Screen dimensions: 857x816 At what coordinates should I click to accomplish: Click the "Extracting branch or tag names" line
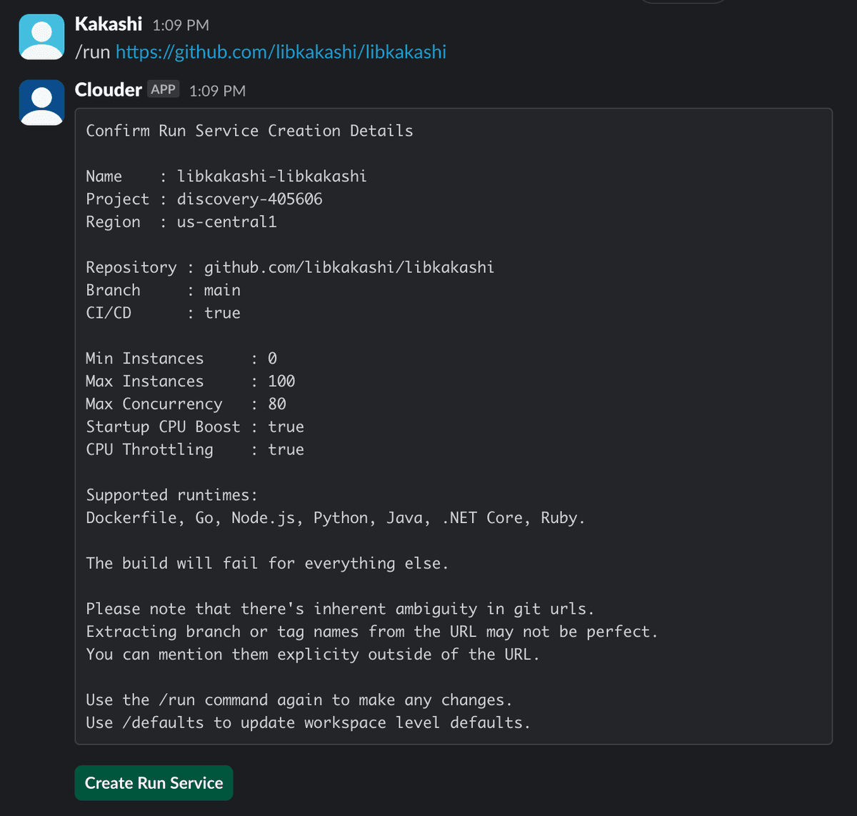[372, 632]
